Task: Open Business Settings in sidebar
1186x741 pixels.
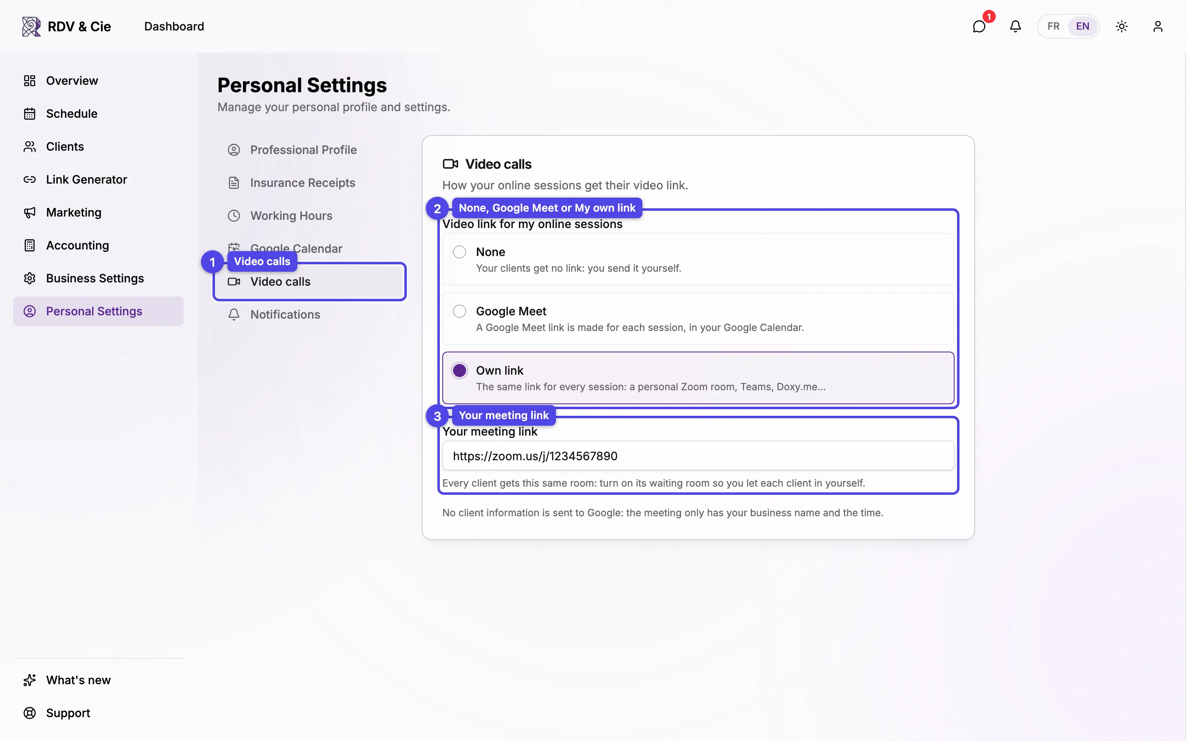Action: 98,278
